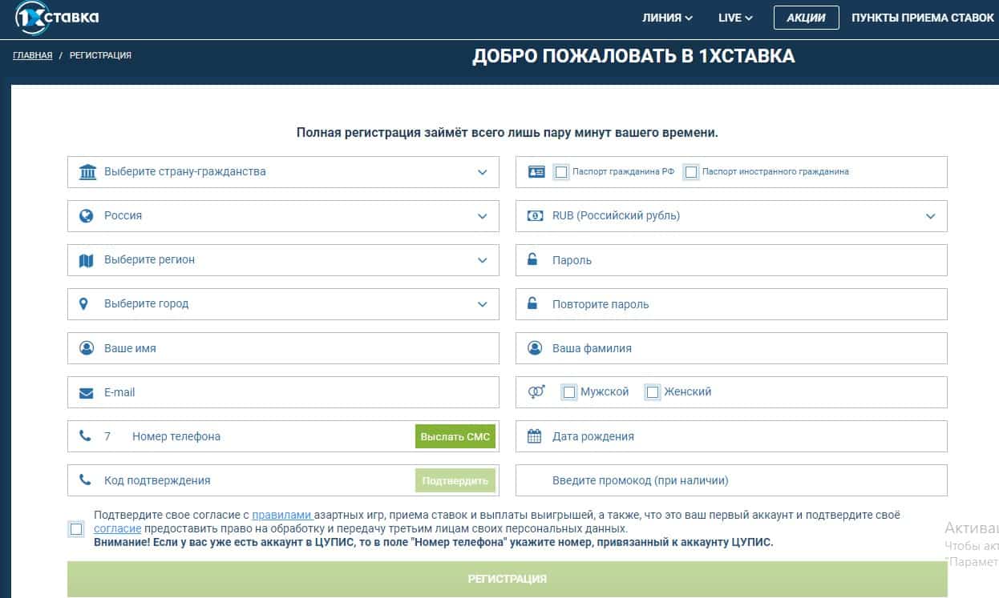Screen dimensions: 999x598
Task: Focus the Введите промокод field
Action: pos(731,480)
